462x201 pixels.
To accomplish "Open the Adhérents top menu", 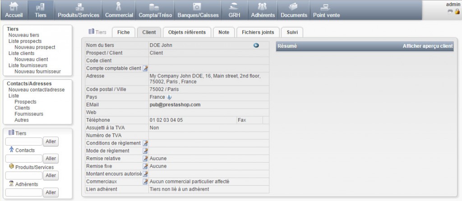I will (263, 10).
